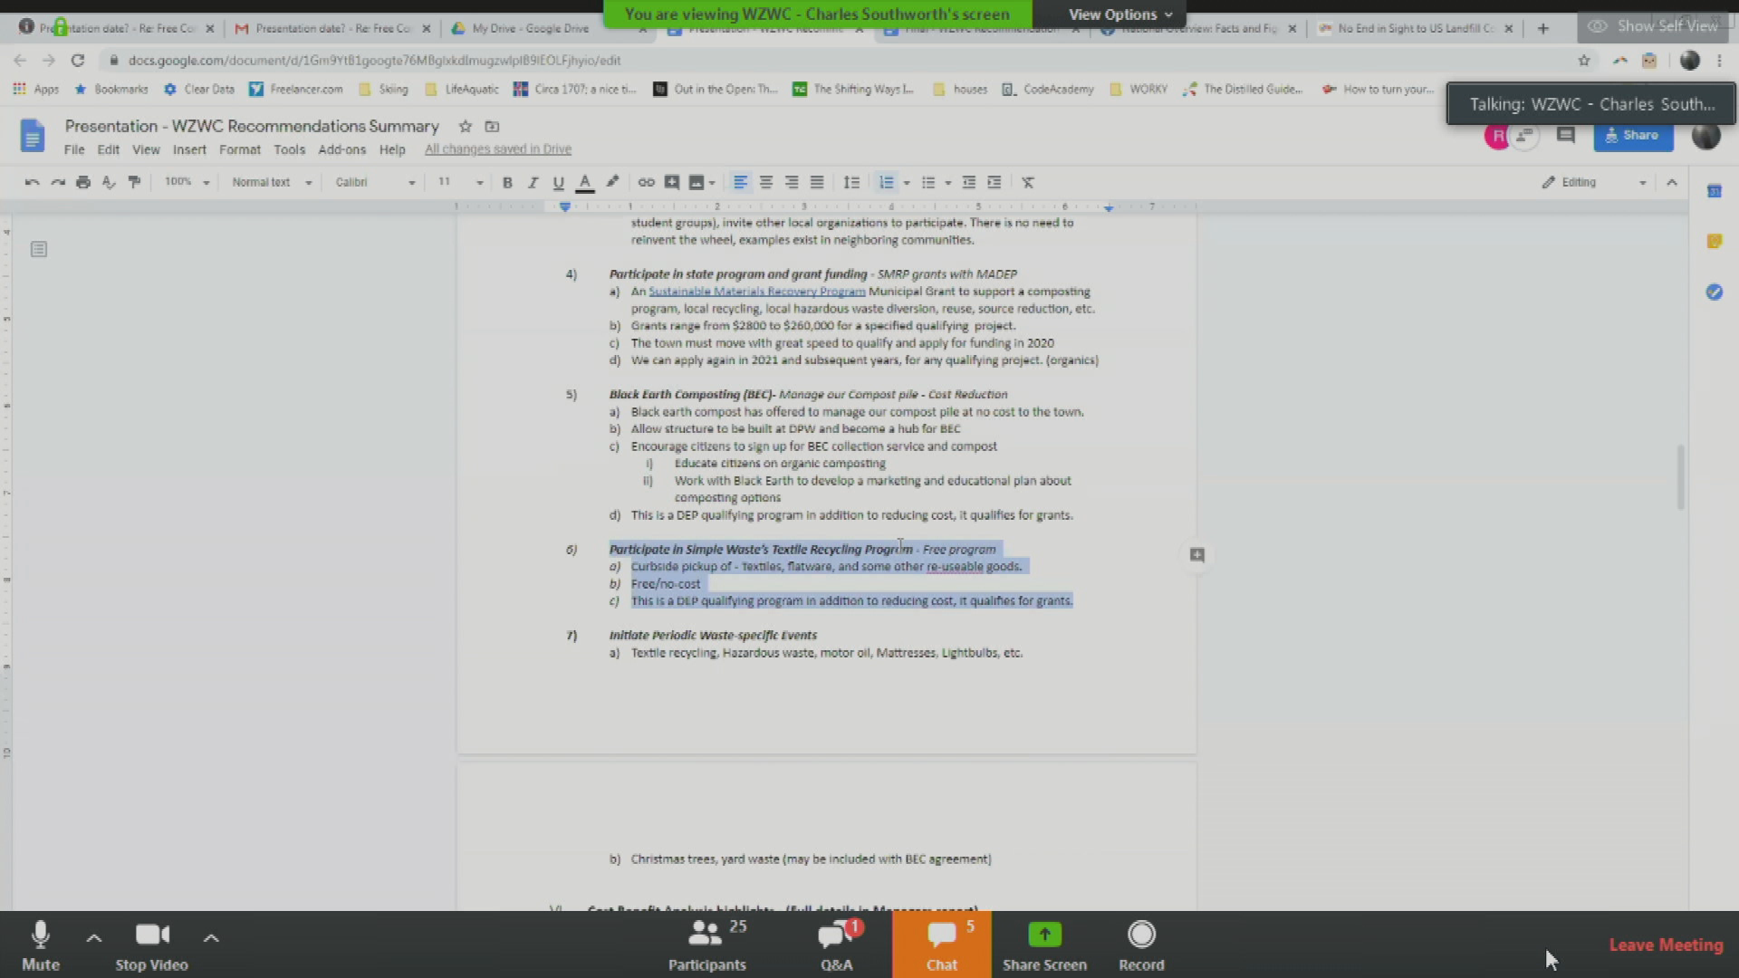Open the font size 11 dropdown
The image size is (1739, 978).
tap(460, 182)
